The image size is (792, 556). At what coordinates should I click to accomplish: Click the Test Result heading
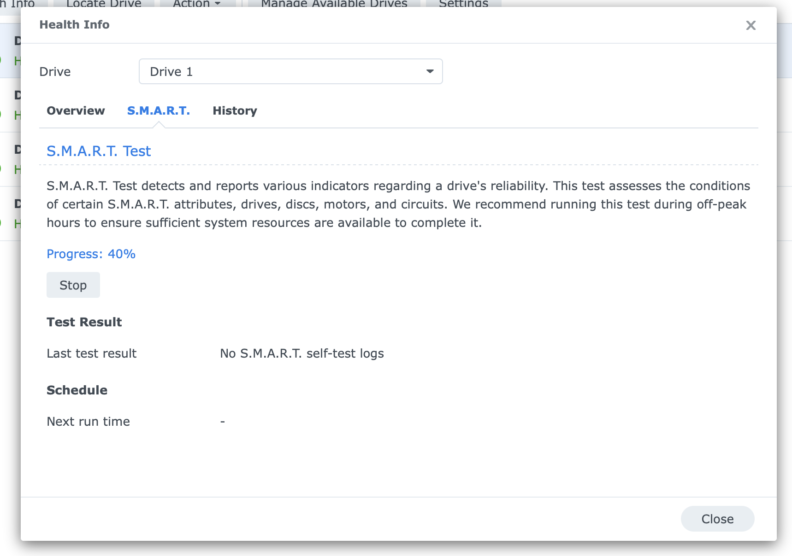click(84, 322)
